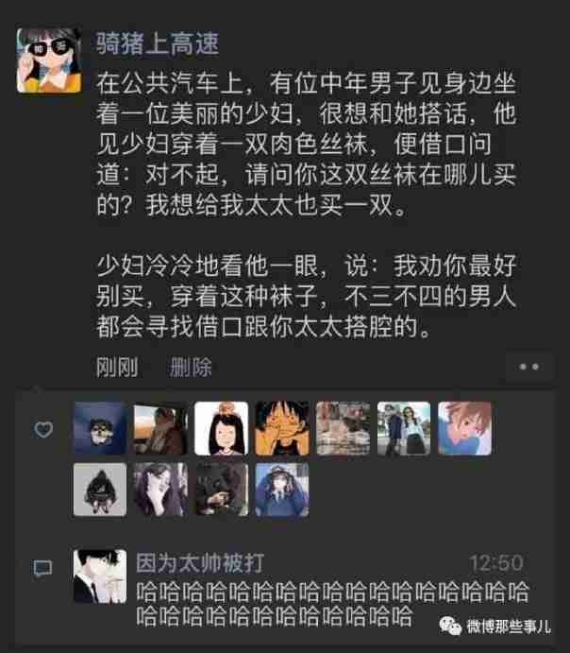
Task: Open the sunset car liker avatar
Action: pyautogui.click(x=160, y=428)
